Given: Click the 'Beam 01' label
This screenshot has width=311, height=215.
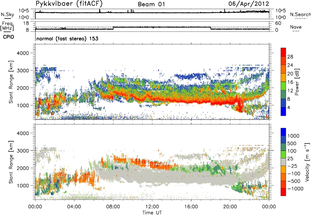Looking at the screenshot, I should coord(151,4).
